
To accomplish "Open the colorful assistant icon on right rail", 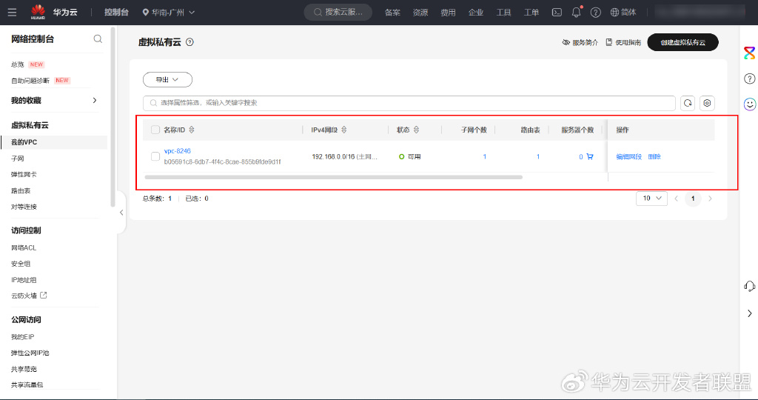I will tap(749, 53).
